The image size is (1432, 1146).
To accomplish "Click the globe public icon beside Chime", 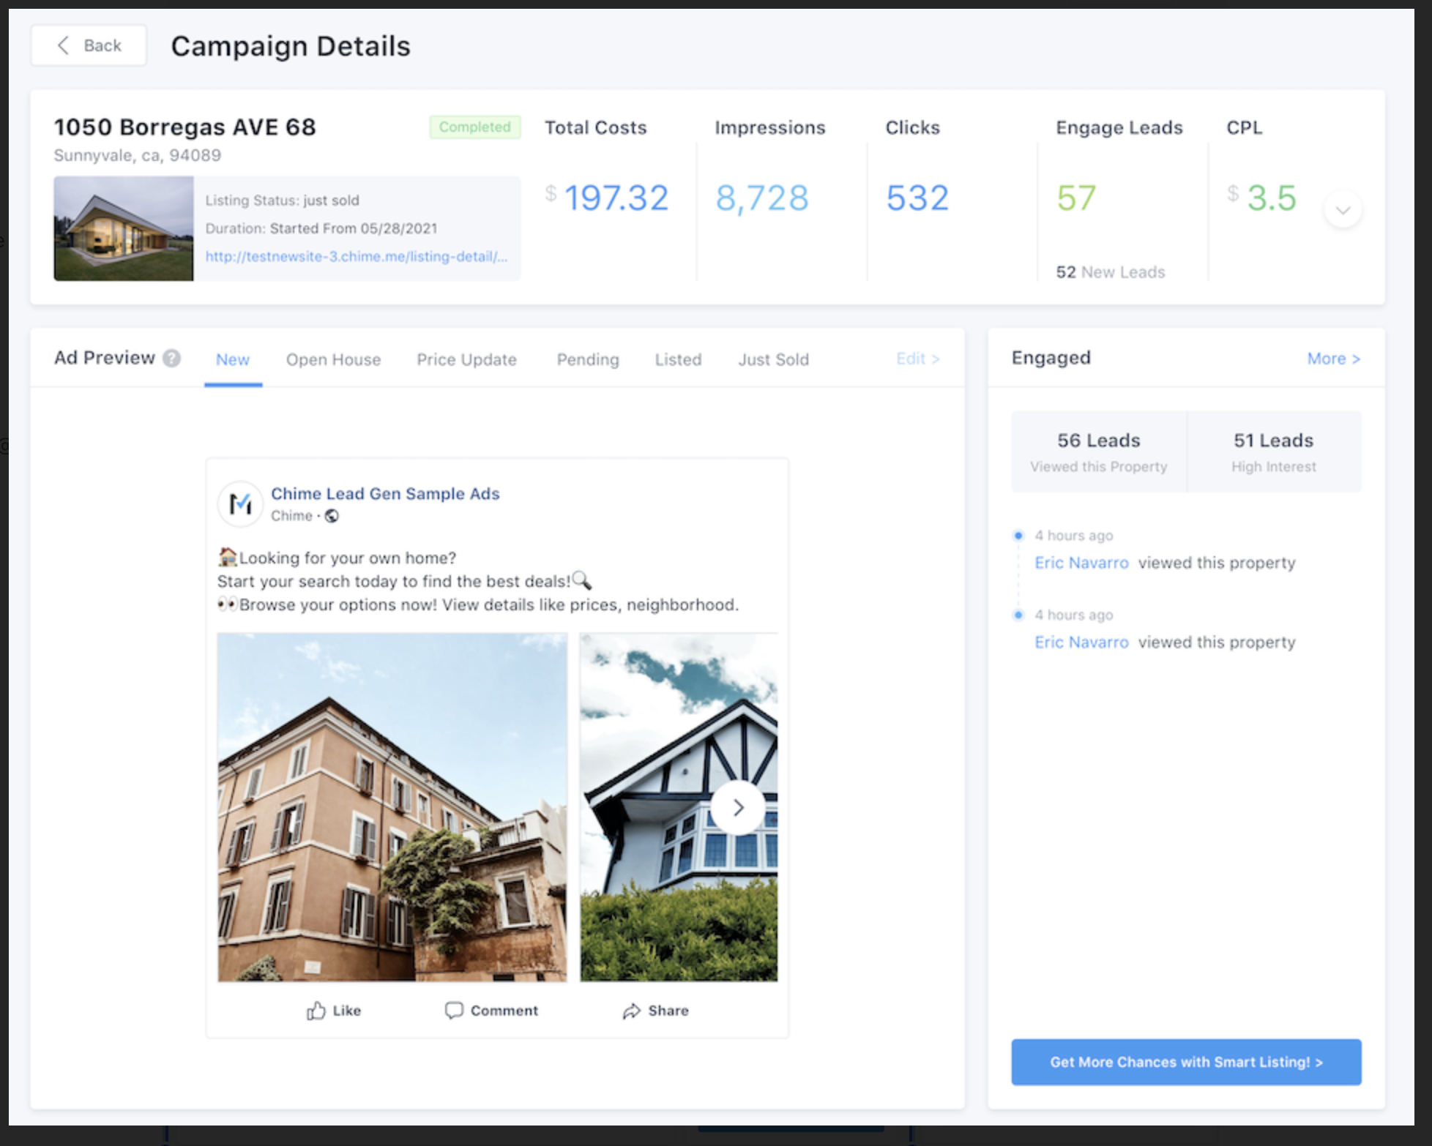I will (x=332, y=516).
